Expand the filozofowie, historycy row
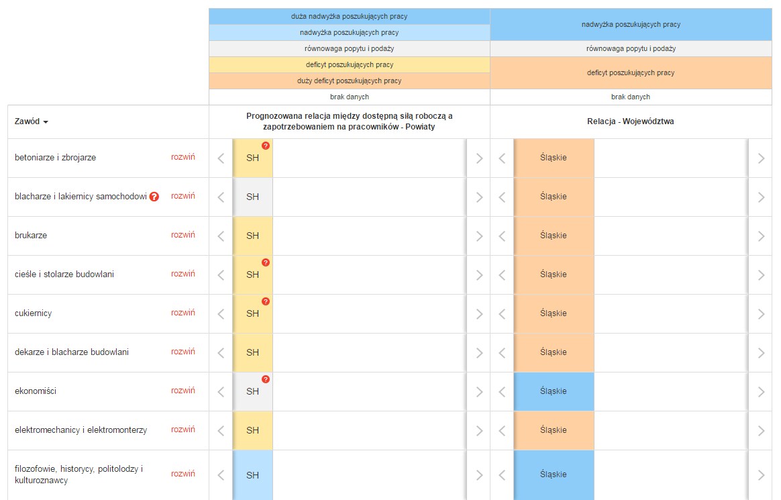This screenshot has width=781, height=500. [x=183, y=474]
